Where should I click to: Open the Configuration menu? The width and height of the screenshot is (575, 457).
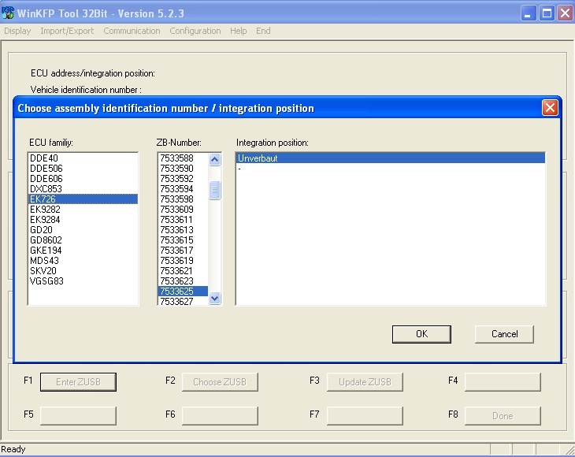click(195, 31)
